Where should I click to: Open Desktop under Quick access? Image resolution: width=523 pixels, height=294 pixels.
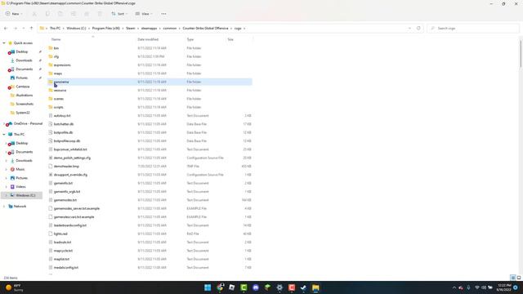pos(22,51)
